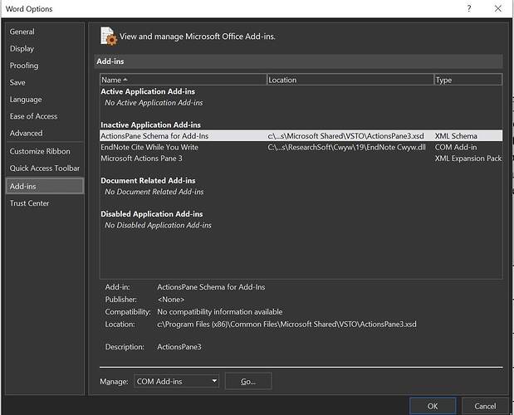
Task: Open the General options category
Action: [x=22, y=32]
